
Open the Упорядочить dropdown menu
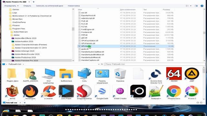pos(11,6)
